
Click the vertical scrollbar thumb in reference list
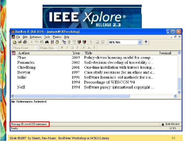179,84
